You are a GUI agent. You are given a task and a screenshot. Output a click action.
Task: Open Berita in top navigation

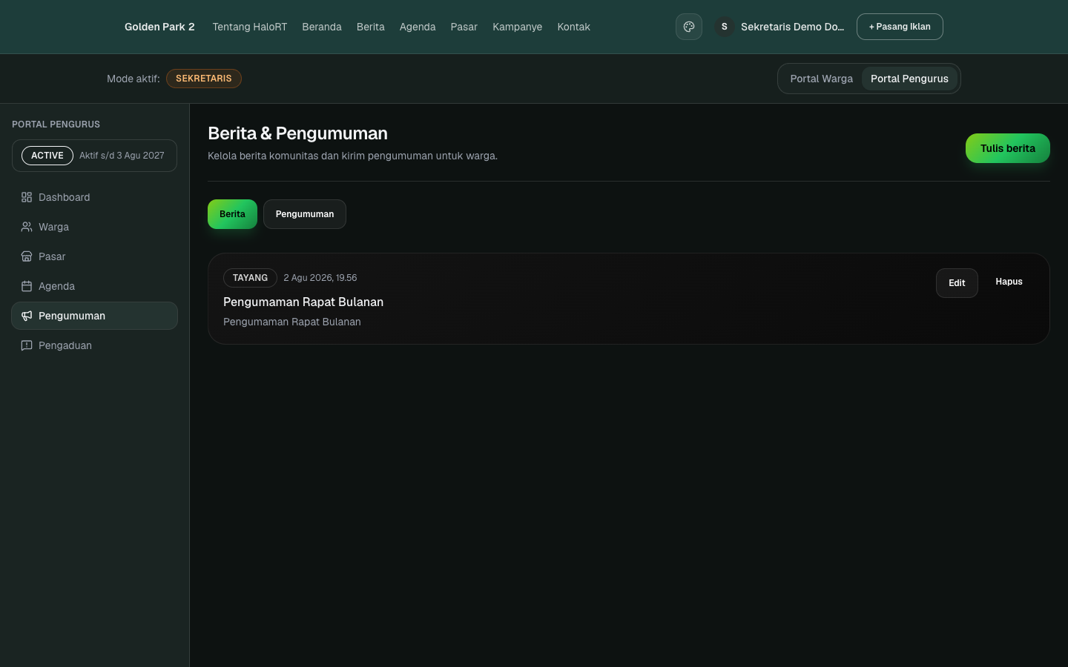point(371,27)
